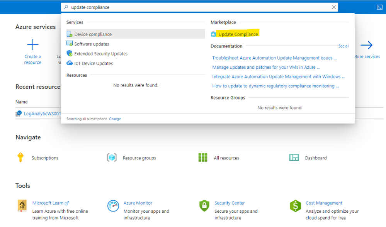This screenshot has height=227, width=386.
Task: Open Security Center tool
Action: point(230,203)
